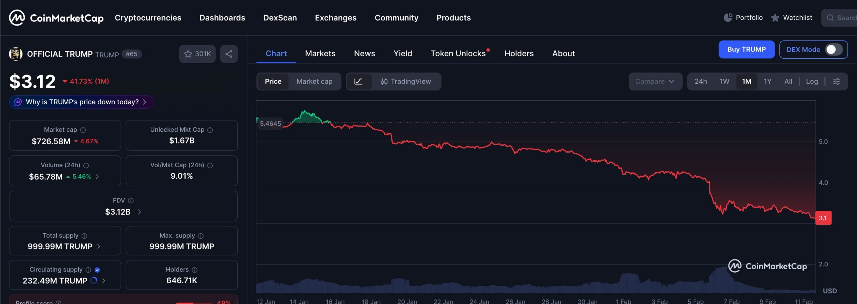Switch to the Holders tab
This screenshot has width=857, height=304.
pos(519,54)
